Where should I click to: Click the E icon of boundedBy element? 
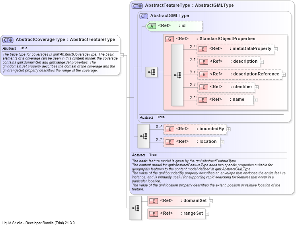170,129
